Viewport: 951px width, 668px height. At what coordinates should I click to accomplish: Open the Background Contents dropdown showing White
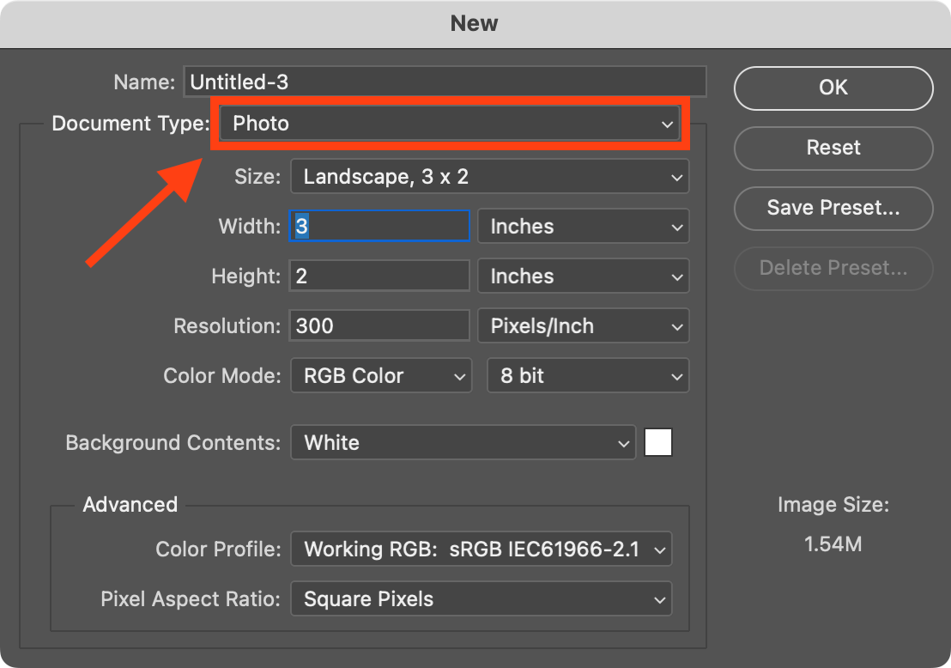coord(463,442)
